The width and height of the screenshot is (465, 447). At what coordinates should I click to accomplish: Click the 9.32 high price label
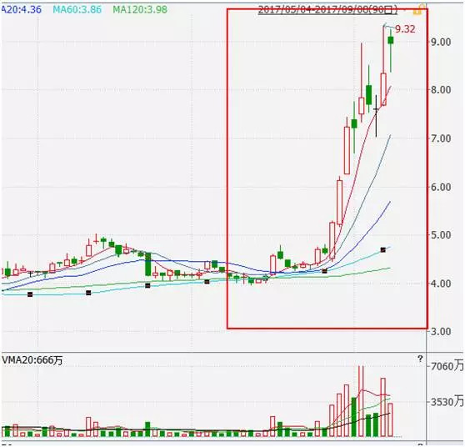pos(405,29)
